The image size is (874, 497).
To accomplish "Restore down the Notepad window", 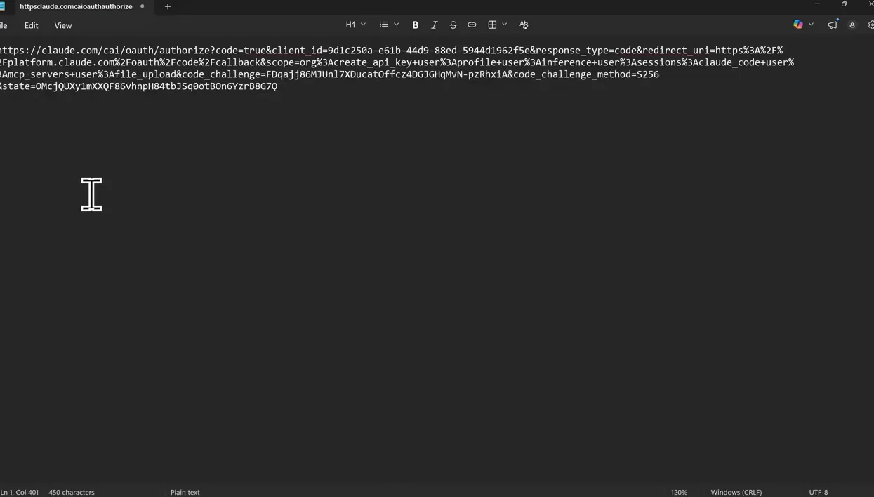I will (x=844, y=4).
